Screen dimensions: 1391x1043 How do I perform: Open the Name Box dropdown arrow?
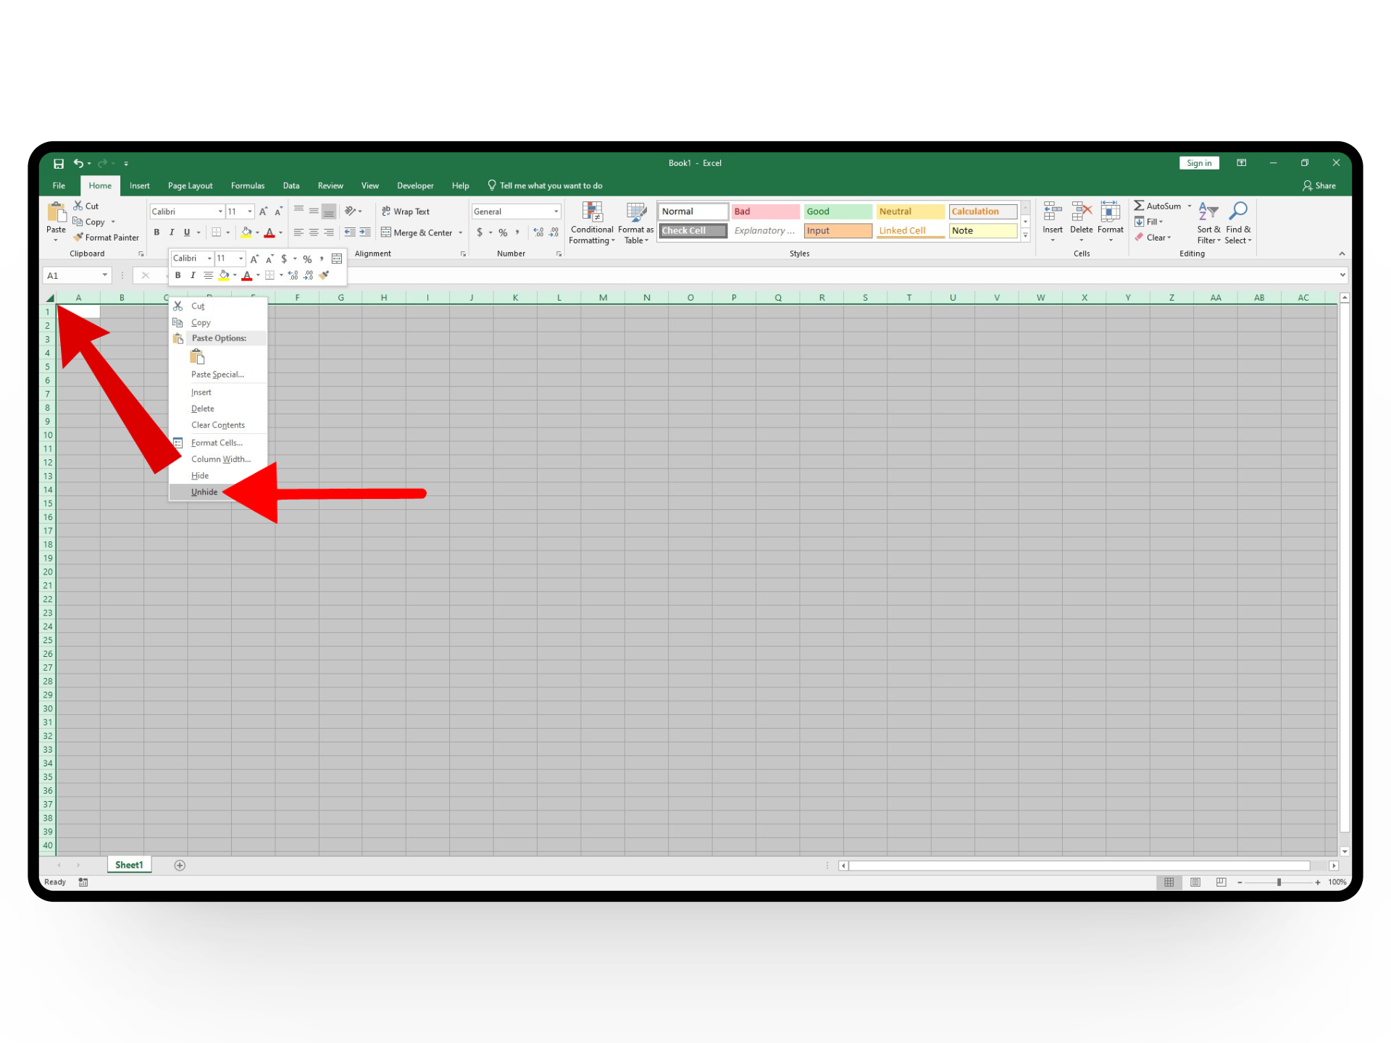pos(105,275)
